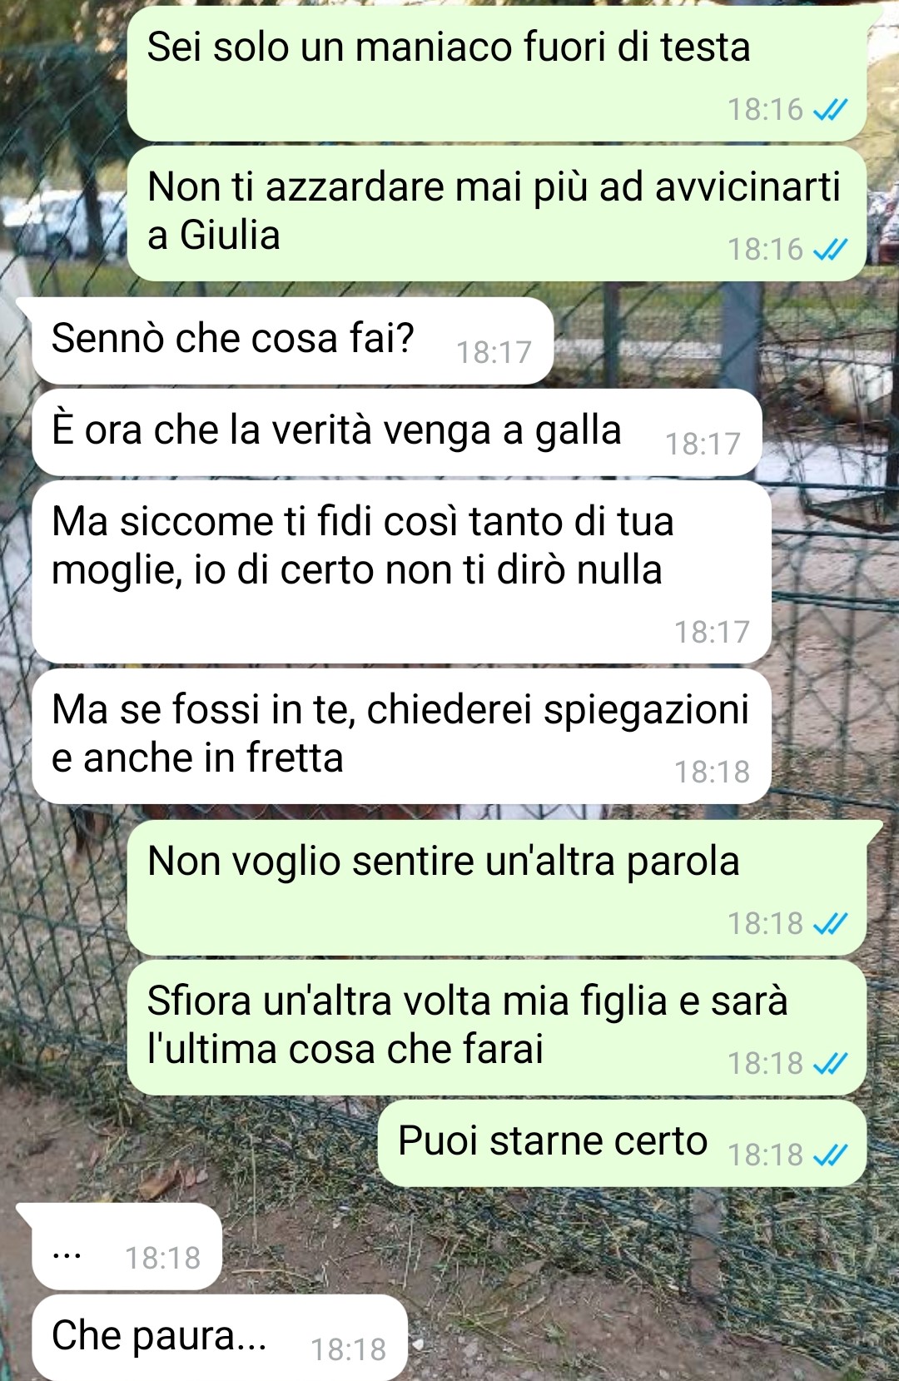This screenshot has width=899, height=1381.
Task: Tap 18:18 timestamp on 'Che paura...' bubble
Action: pyautogui.click(x=348, y=1349)
